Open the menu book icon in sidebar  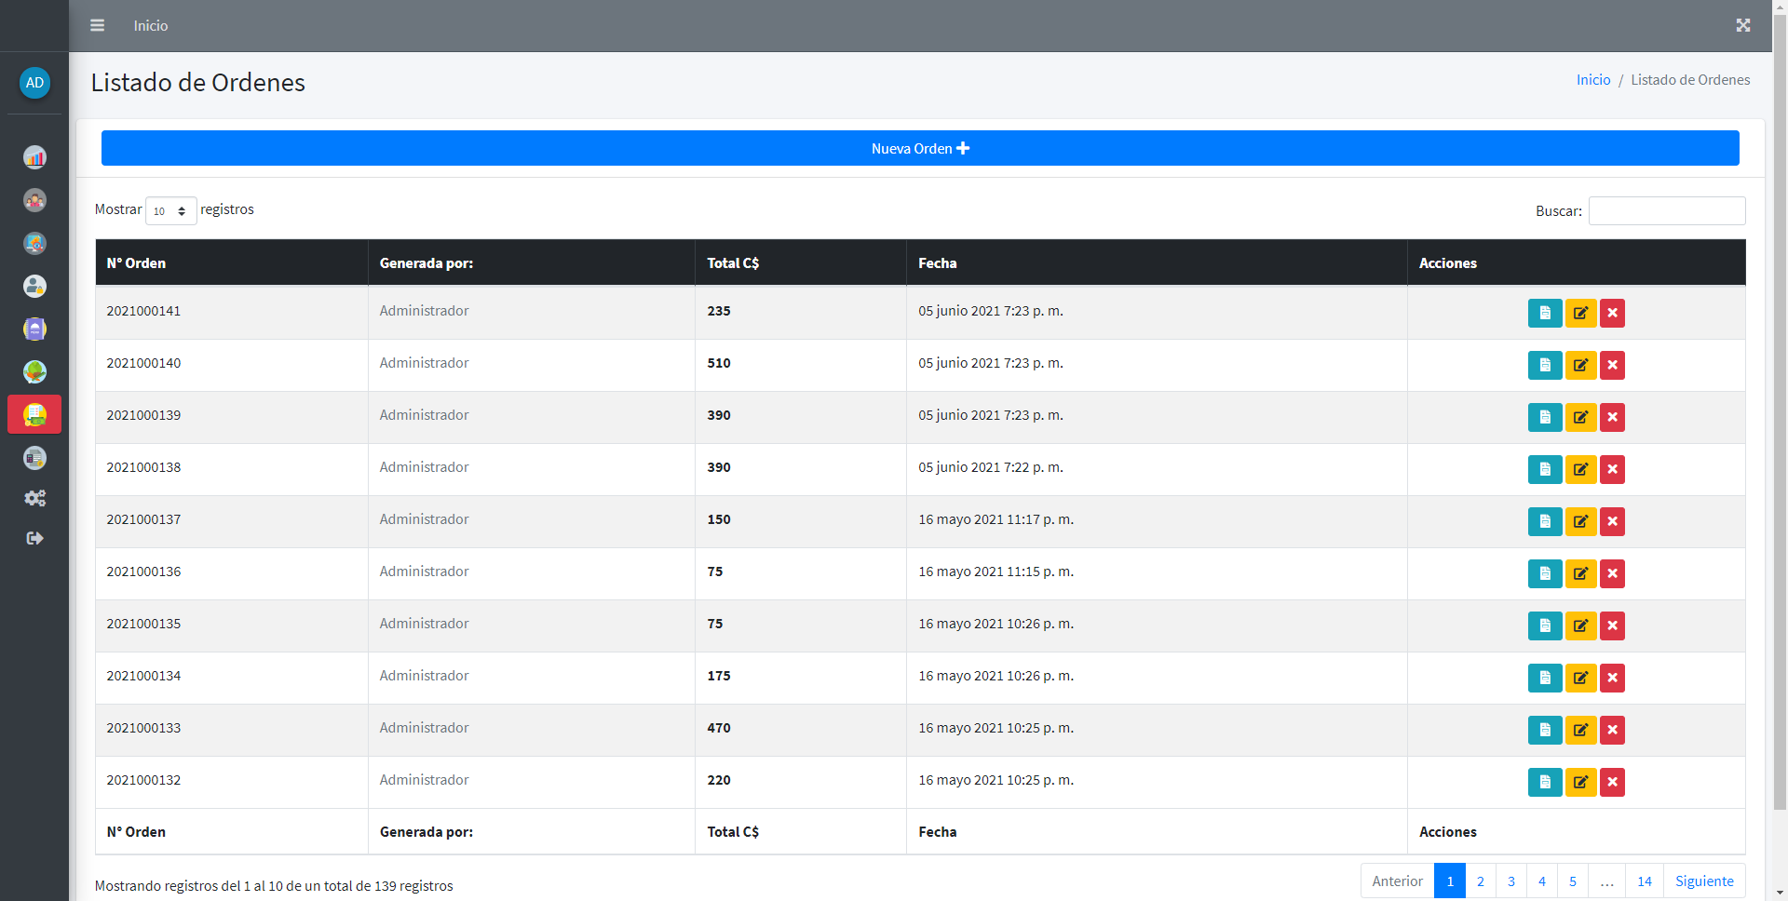point(34,329)
